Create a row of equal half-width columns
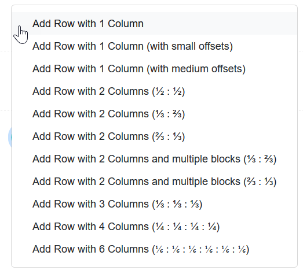 [x=154, y=91]
